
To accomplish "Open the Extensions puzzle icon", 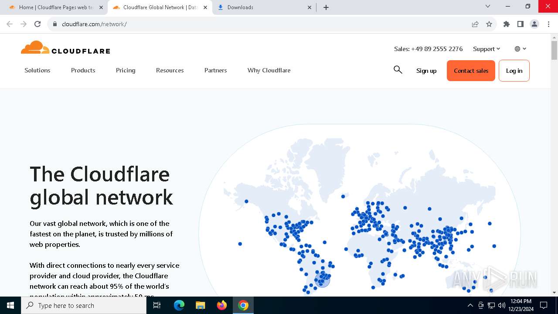I will pos(507,24).
